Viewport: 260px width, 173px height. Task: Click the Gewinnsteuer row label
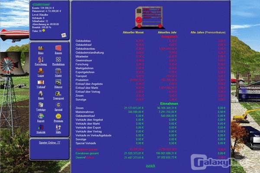[x=84, y=61]
